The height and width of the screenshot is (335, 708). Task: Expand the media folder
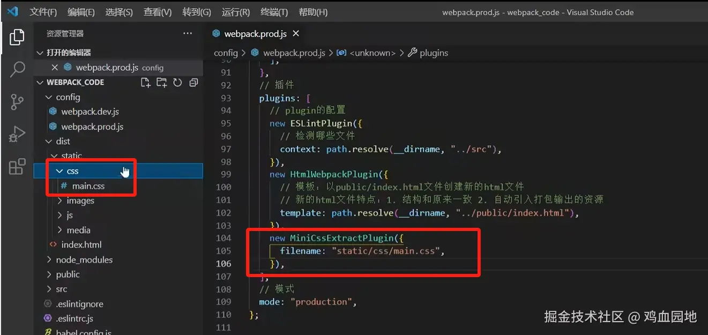tap(60, 230)
